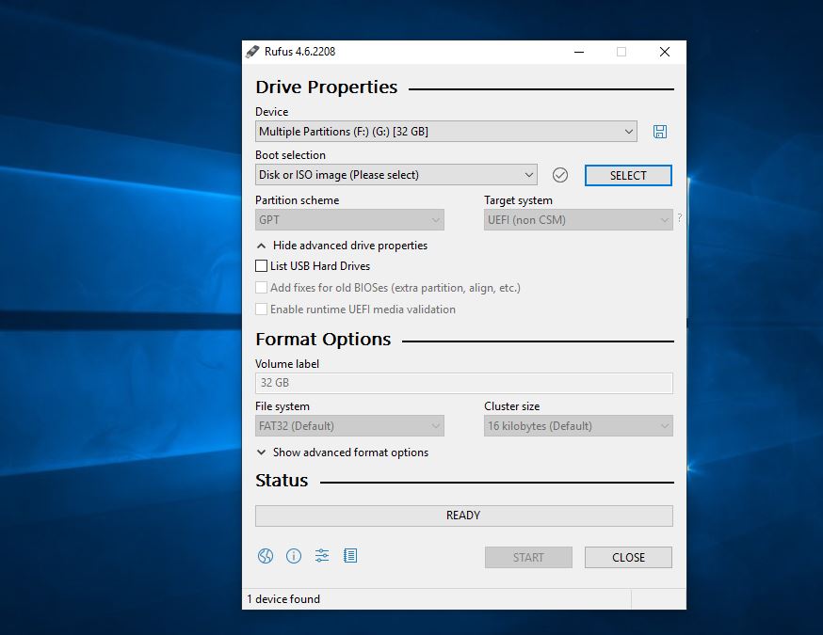Click the checksum checkmark icon beside Boot selection

click(x=560, y=175)
